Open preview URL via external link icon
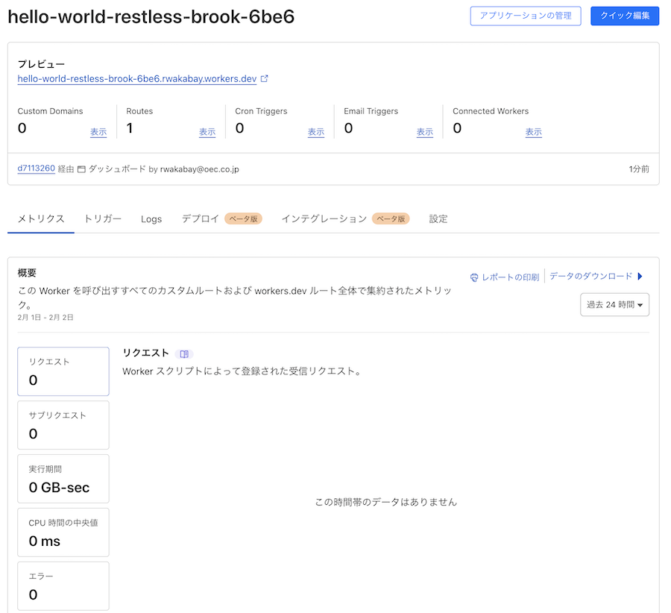Viewport: 671px width, 613px height. click(265, 78)
